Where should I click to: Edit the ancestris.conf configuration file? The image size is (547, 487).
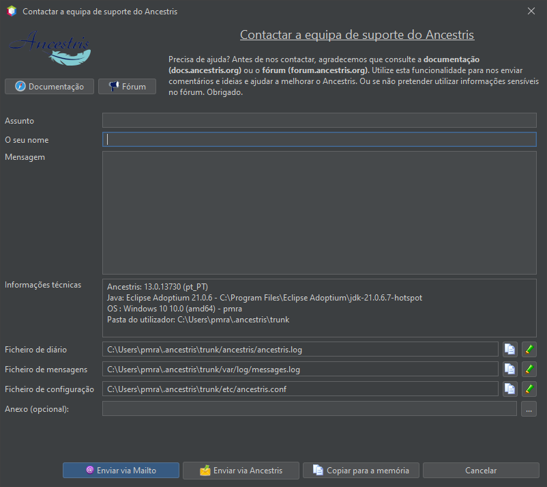click(x=529, y=389)
